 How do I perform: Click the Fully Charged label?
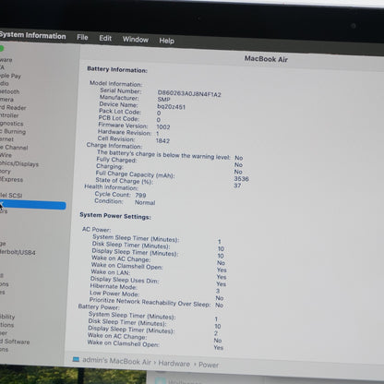tap(116, 160)
